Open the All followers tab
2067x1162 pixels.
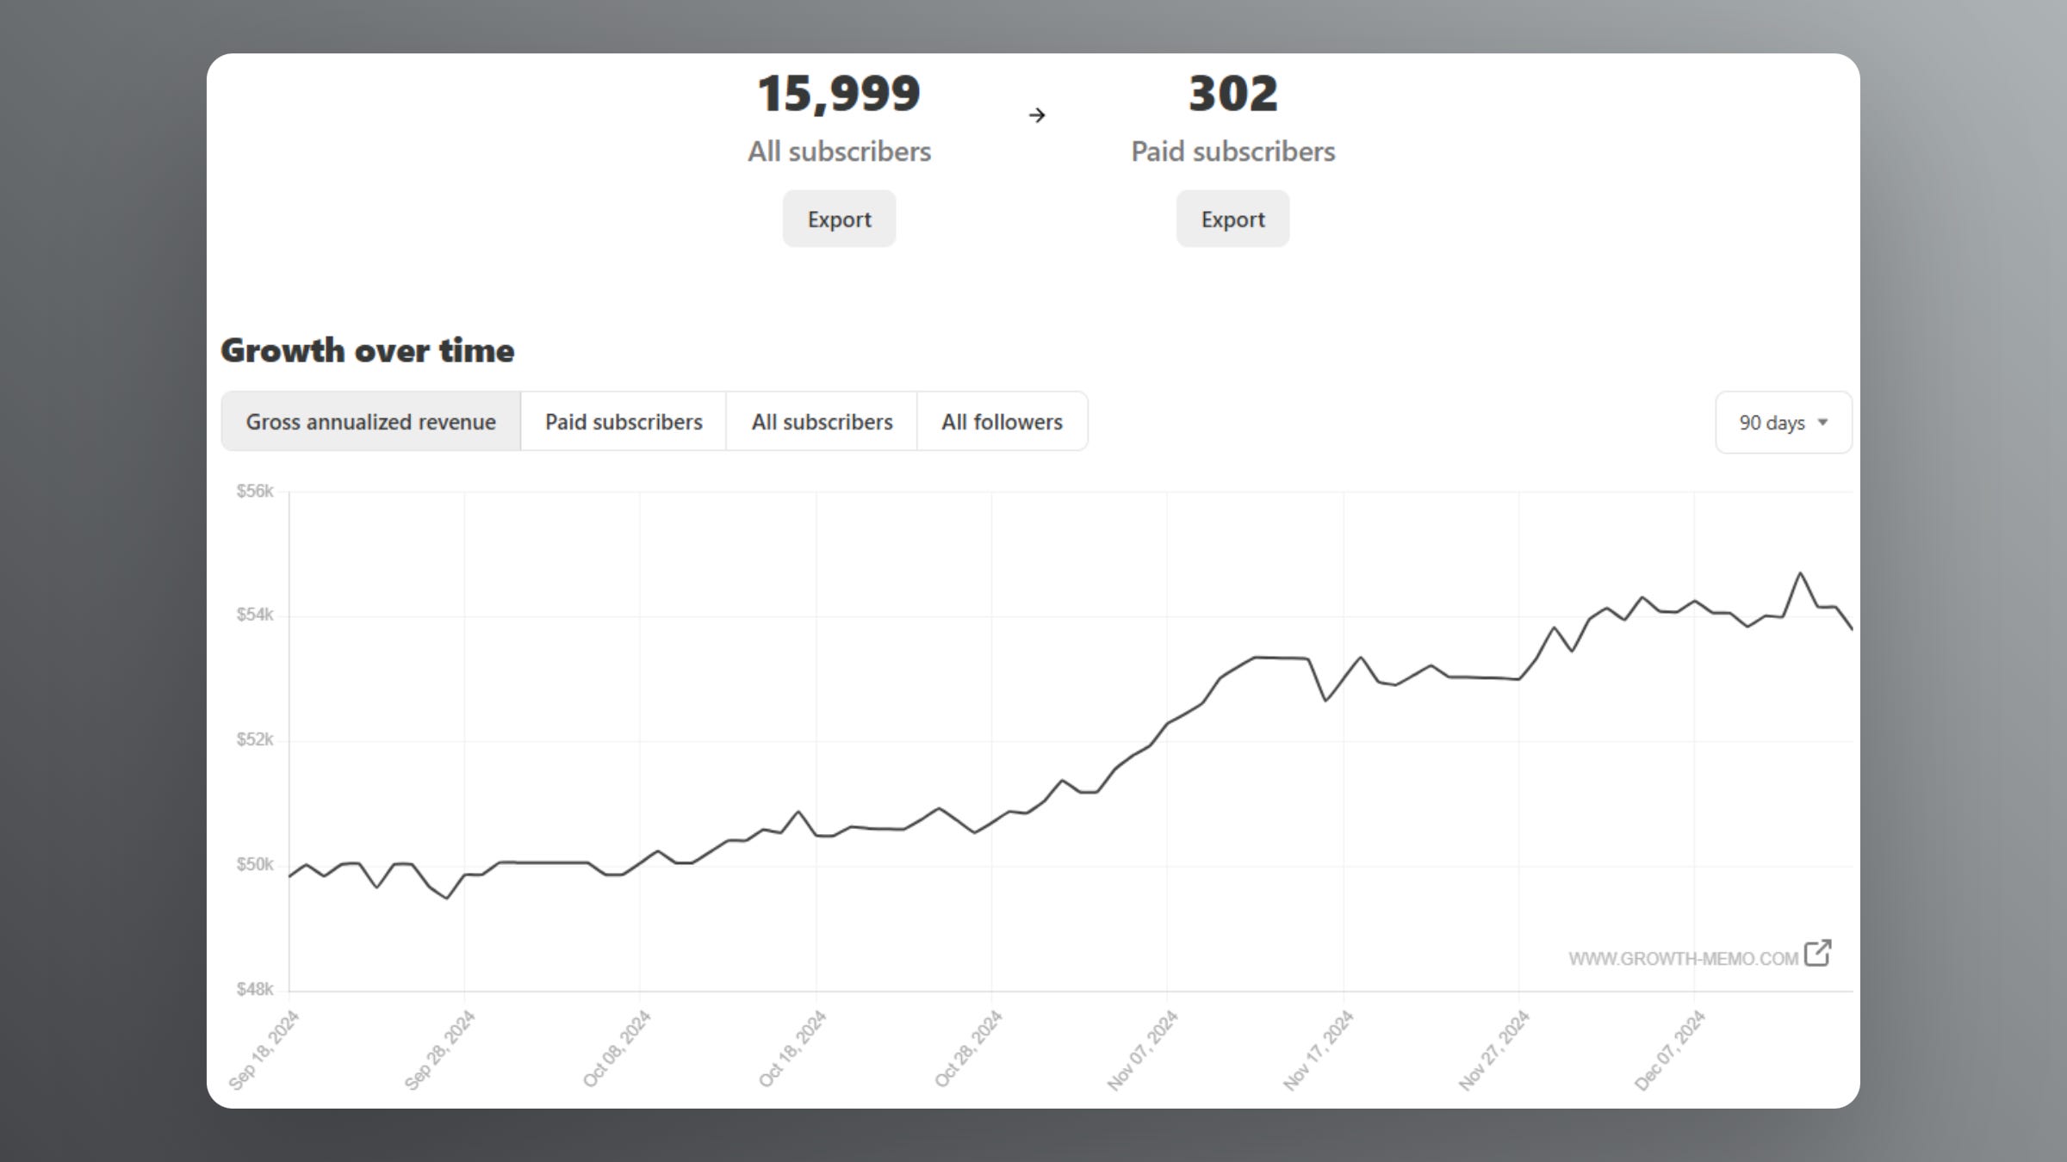click(1002, 422)
